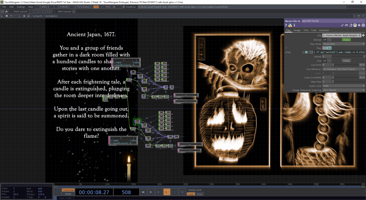Go back in network path history
Viewport: 366px width, 200px height.
click(11, 16)
